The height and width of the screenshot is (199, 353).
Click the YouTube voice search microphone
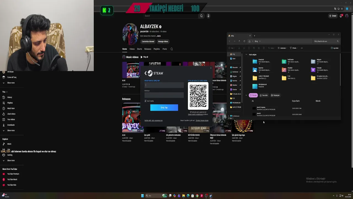click(x=208, y=16)
